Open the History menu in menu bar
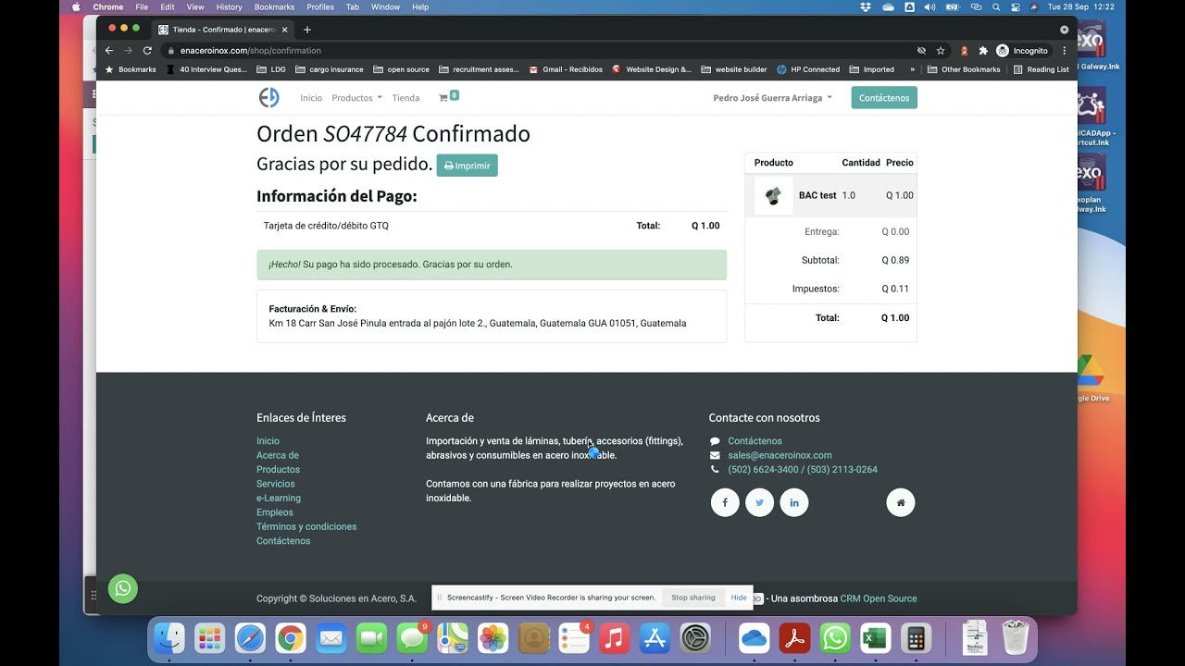 pyautogui.click(x=229, y=6)
